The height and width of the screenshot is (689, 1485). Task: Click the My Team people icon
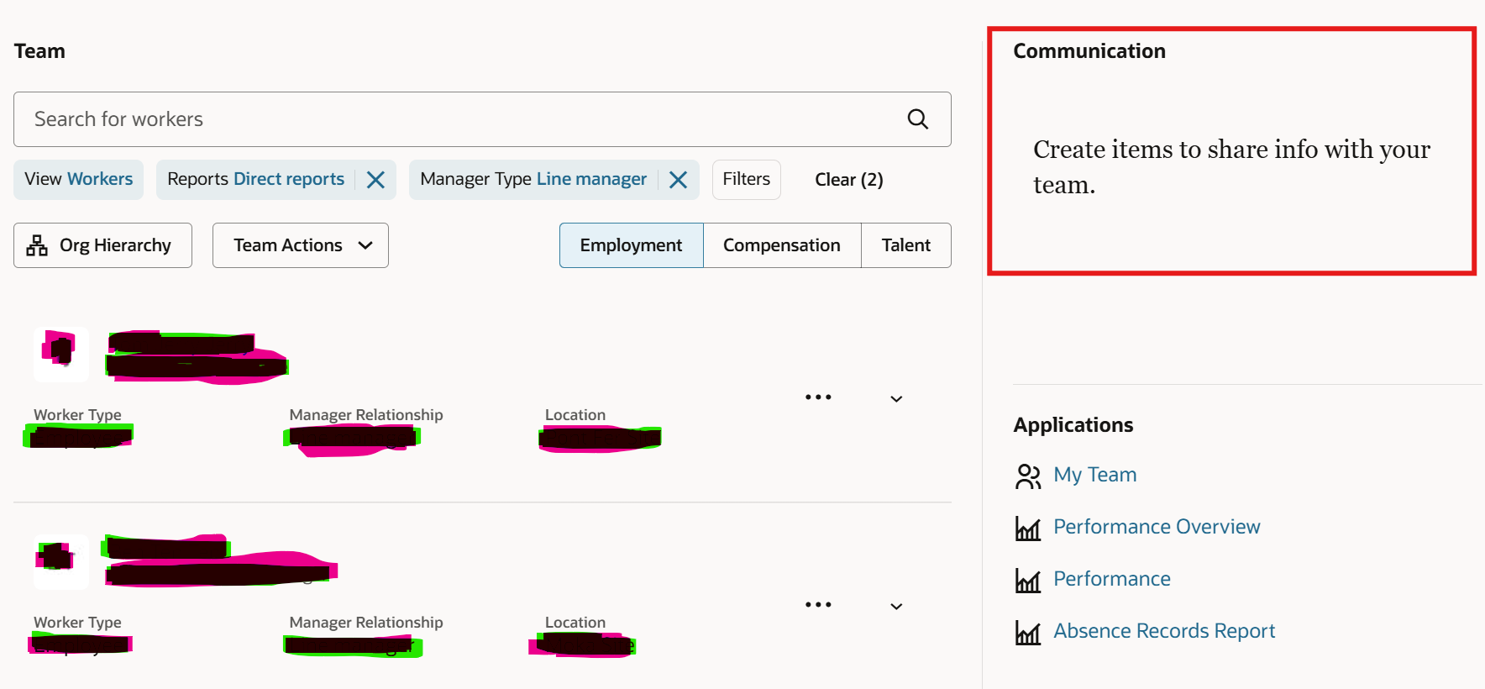tap(1028, 476)
